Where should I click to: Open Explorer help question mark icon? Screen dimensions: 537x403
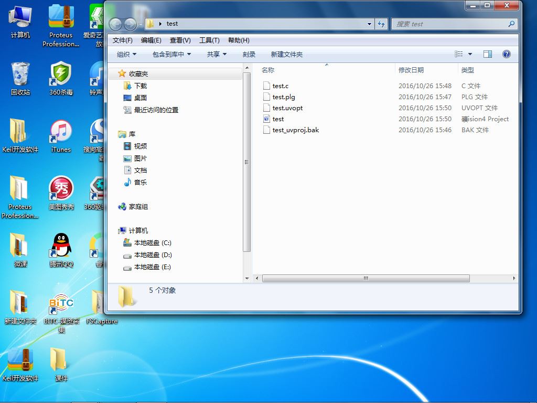point(506,54)
